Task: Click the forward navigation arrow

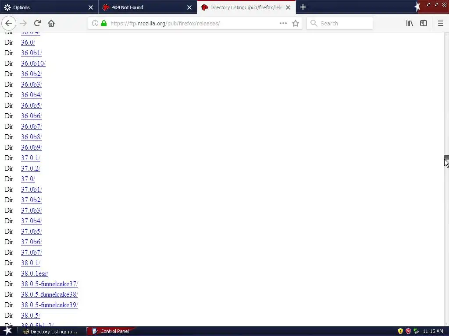Action: tap(23, 24)
